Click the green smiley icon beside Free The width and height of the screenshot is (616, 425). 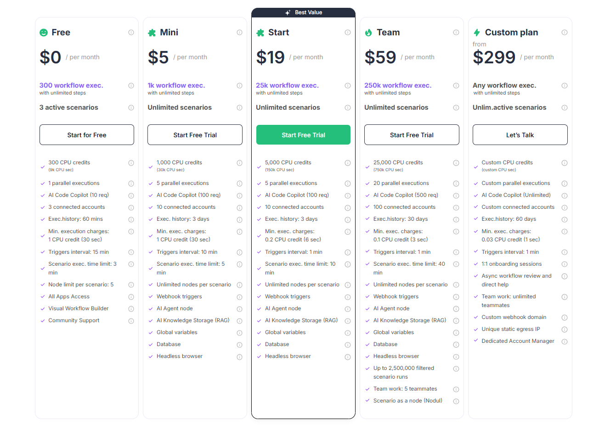[43, 32]
